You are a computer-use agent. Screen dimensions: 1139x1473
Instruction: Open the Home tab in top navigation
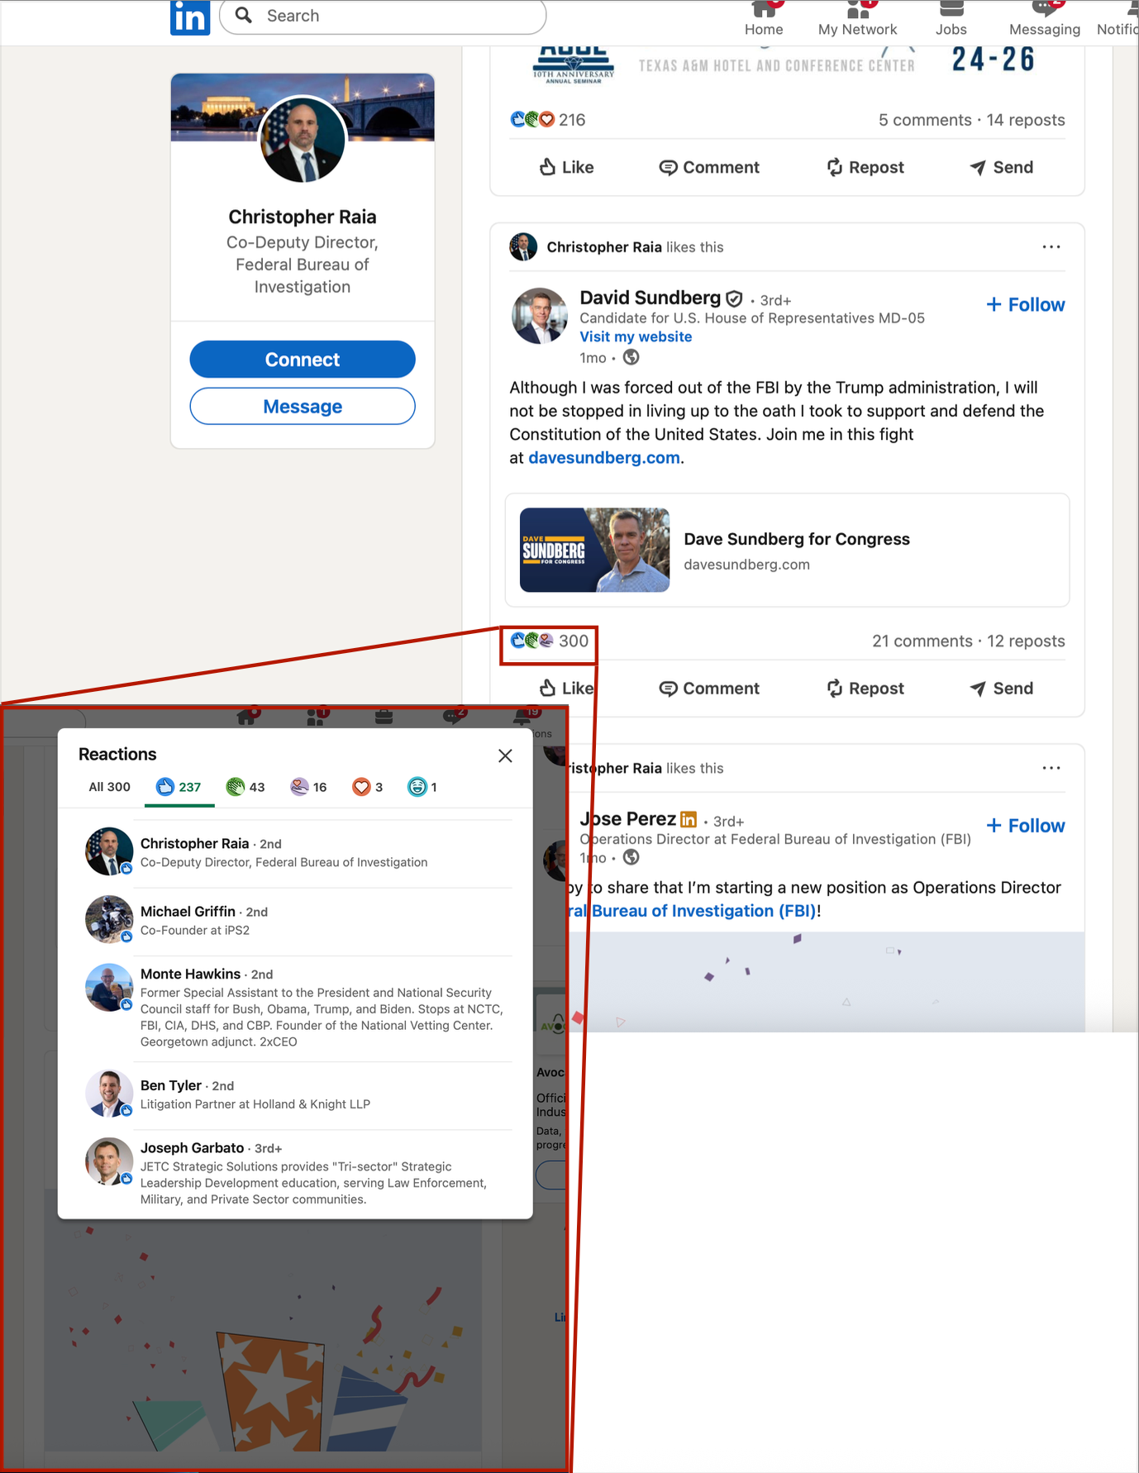tap(764, 19)
